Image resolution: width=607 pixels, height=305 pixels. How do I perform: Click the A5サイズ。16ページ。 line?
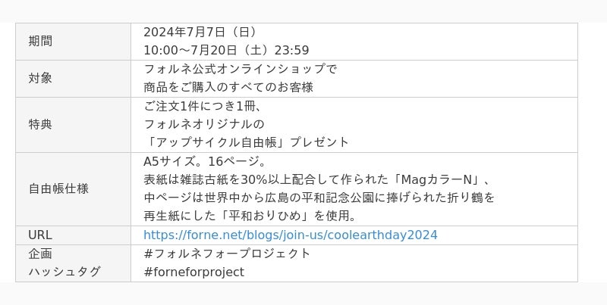click(x=205, y=161)
